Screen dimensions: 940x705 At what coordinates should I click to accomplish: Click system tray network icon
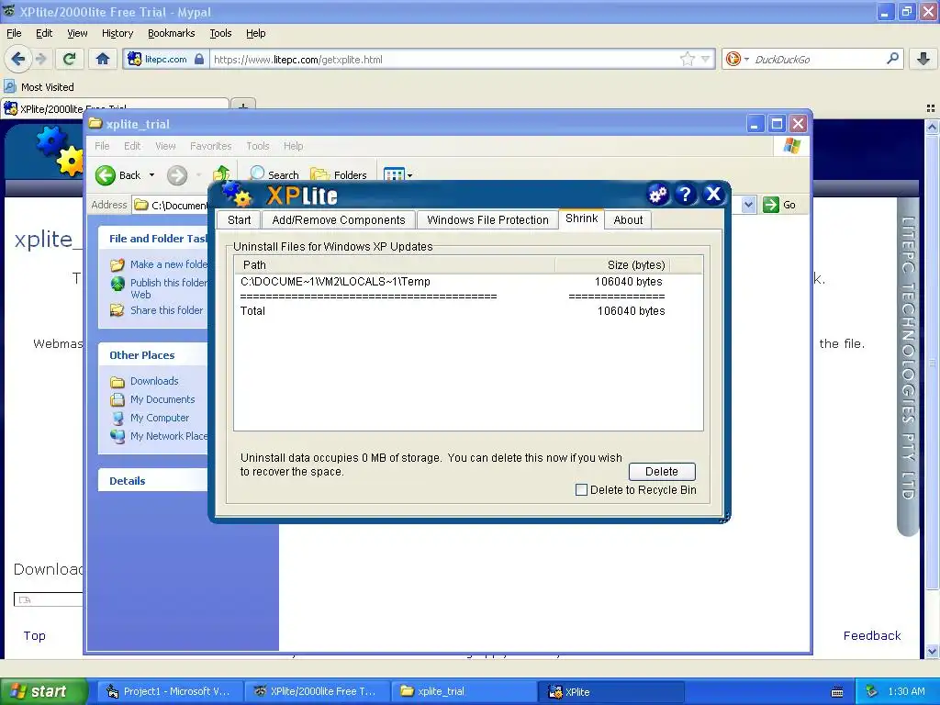click(x=871, y=691)
